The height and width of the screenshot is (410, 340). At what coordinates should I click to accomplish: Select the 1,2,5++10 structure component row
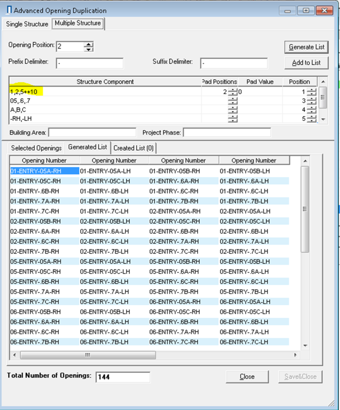[105, 92]
